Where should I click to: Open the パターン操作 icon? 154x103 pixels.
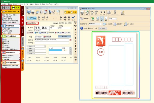129,24
